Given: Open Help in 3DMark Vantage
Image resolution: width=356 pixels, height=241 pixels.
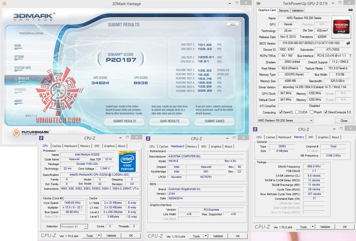Looking at the screenshot, I should pos(233,24).
